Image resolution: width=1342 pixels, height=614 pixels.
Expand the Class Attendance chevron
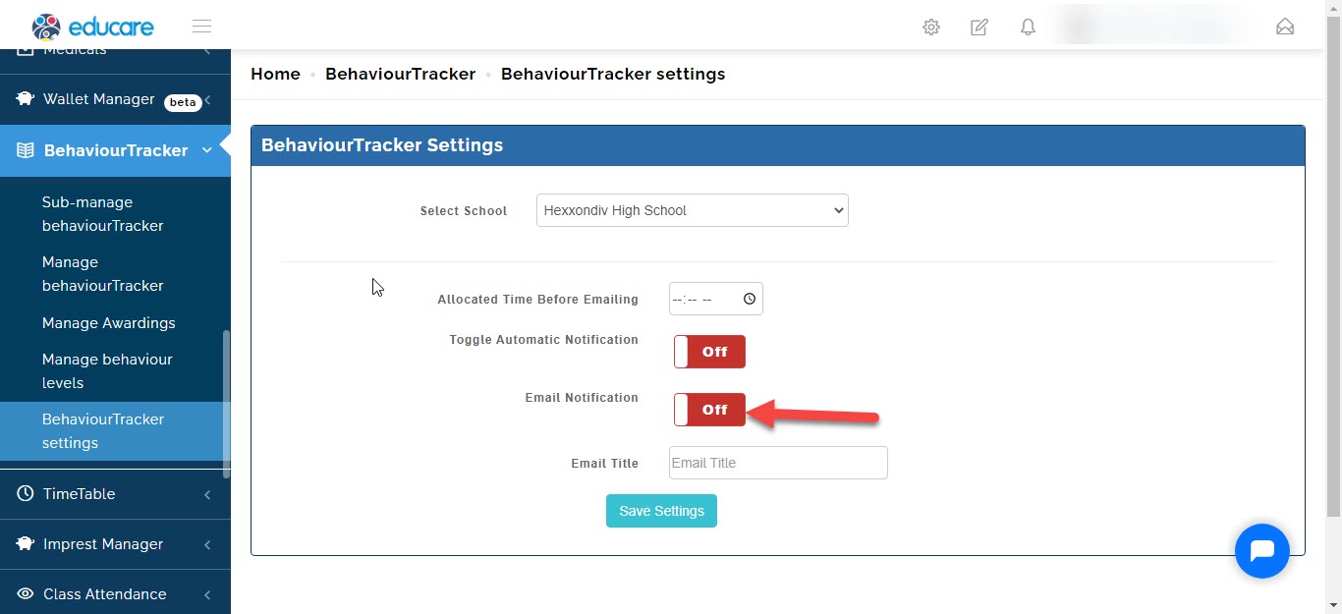click(207, 595)
